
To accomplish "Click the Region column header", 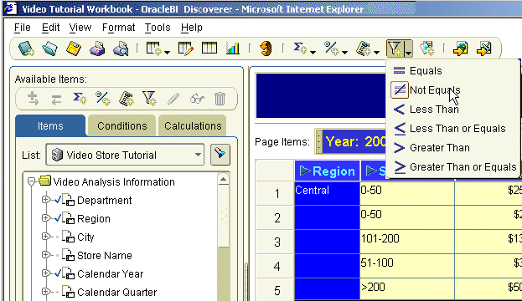I will pyautogui.click(x=327, y=171).
